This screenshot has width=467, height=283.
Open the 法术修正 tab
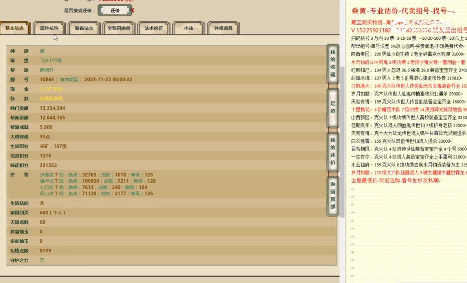coord(154,28)
